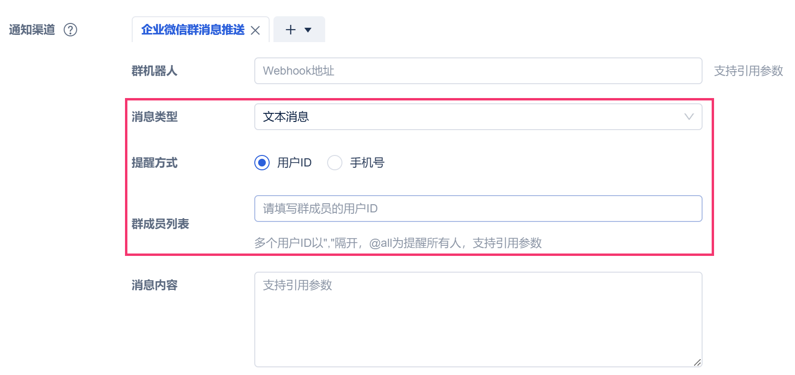Screen dimensions: 795x375
Task: Expand the caret arrow beside the plus icon
Action: coord(308,30)
